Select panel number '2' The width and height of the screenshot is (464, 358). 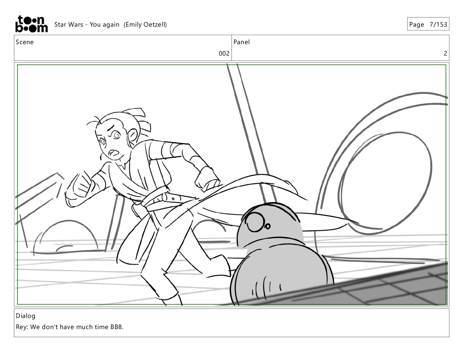pos(445,54)
